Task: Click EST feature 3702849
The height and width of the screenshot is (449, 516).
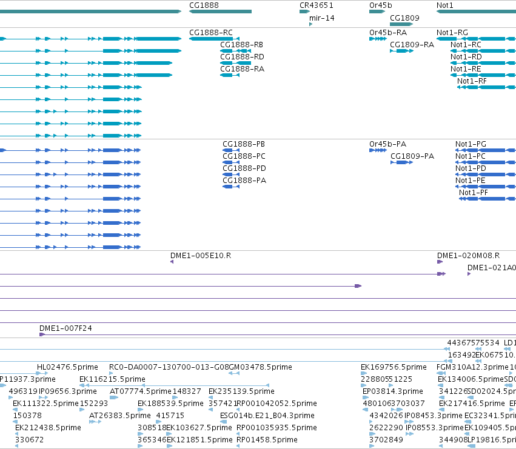Action: pos(372,446)
